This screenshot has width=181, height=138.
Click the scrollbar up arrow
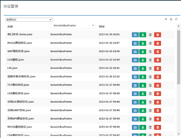tap(179, 26)
